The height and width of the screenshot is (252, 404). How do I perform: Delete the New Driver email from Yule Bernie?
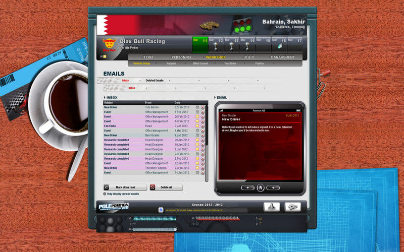203,107
